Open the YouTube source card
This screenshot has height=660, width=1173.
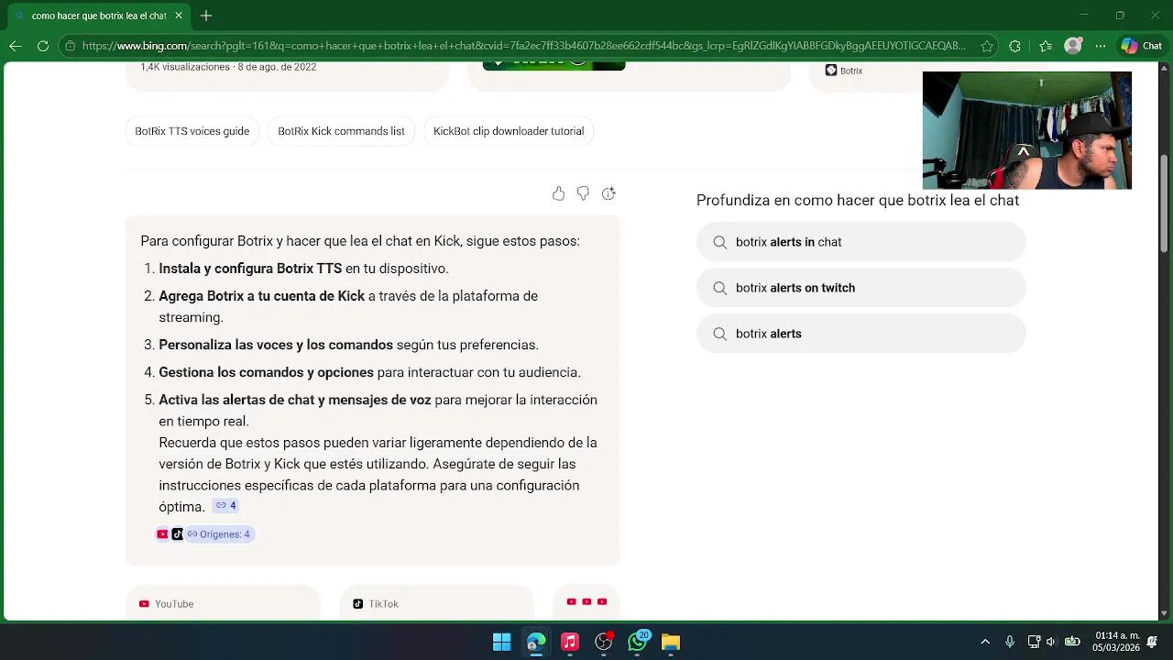click(x=223, y=602)
